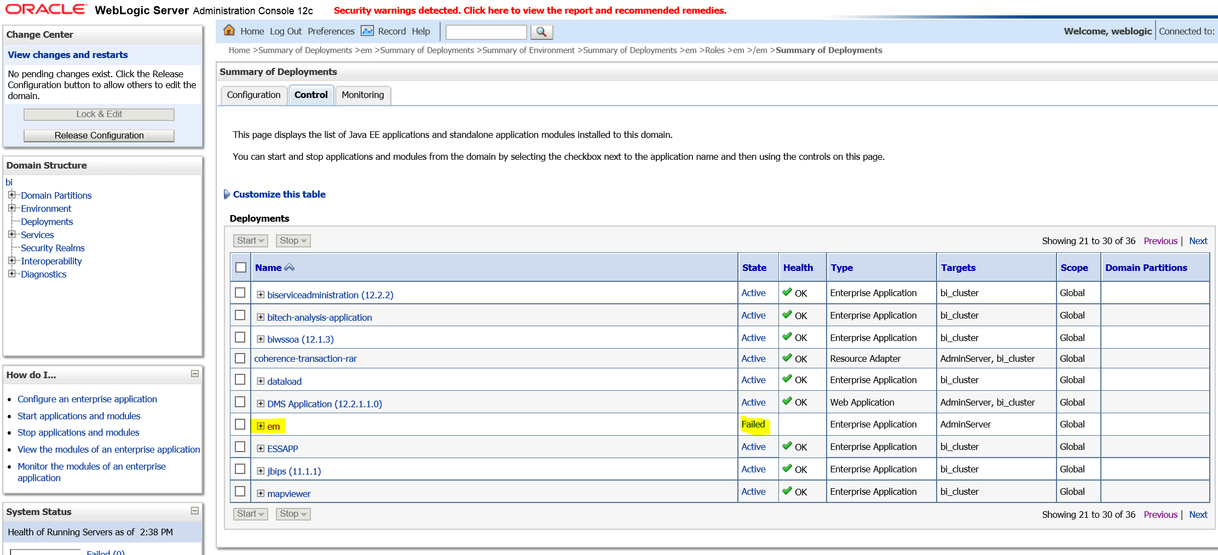Viewport: 1218px width, 555px height.
Task: Open the bottom Stop dropdown button
Action: pyautogui.click(x=293, y=513)
